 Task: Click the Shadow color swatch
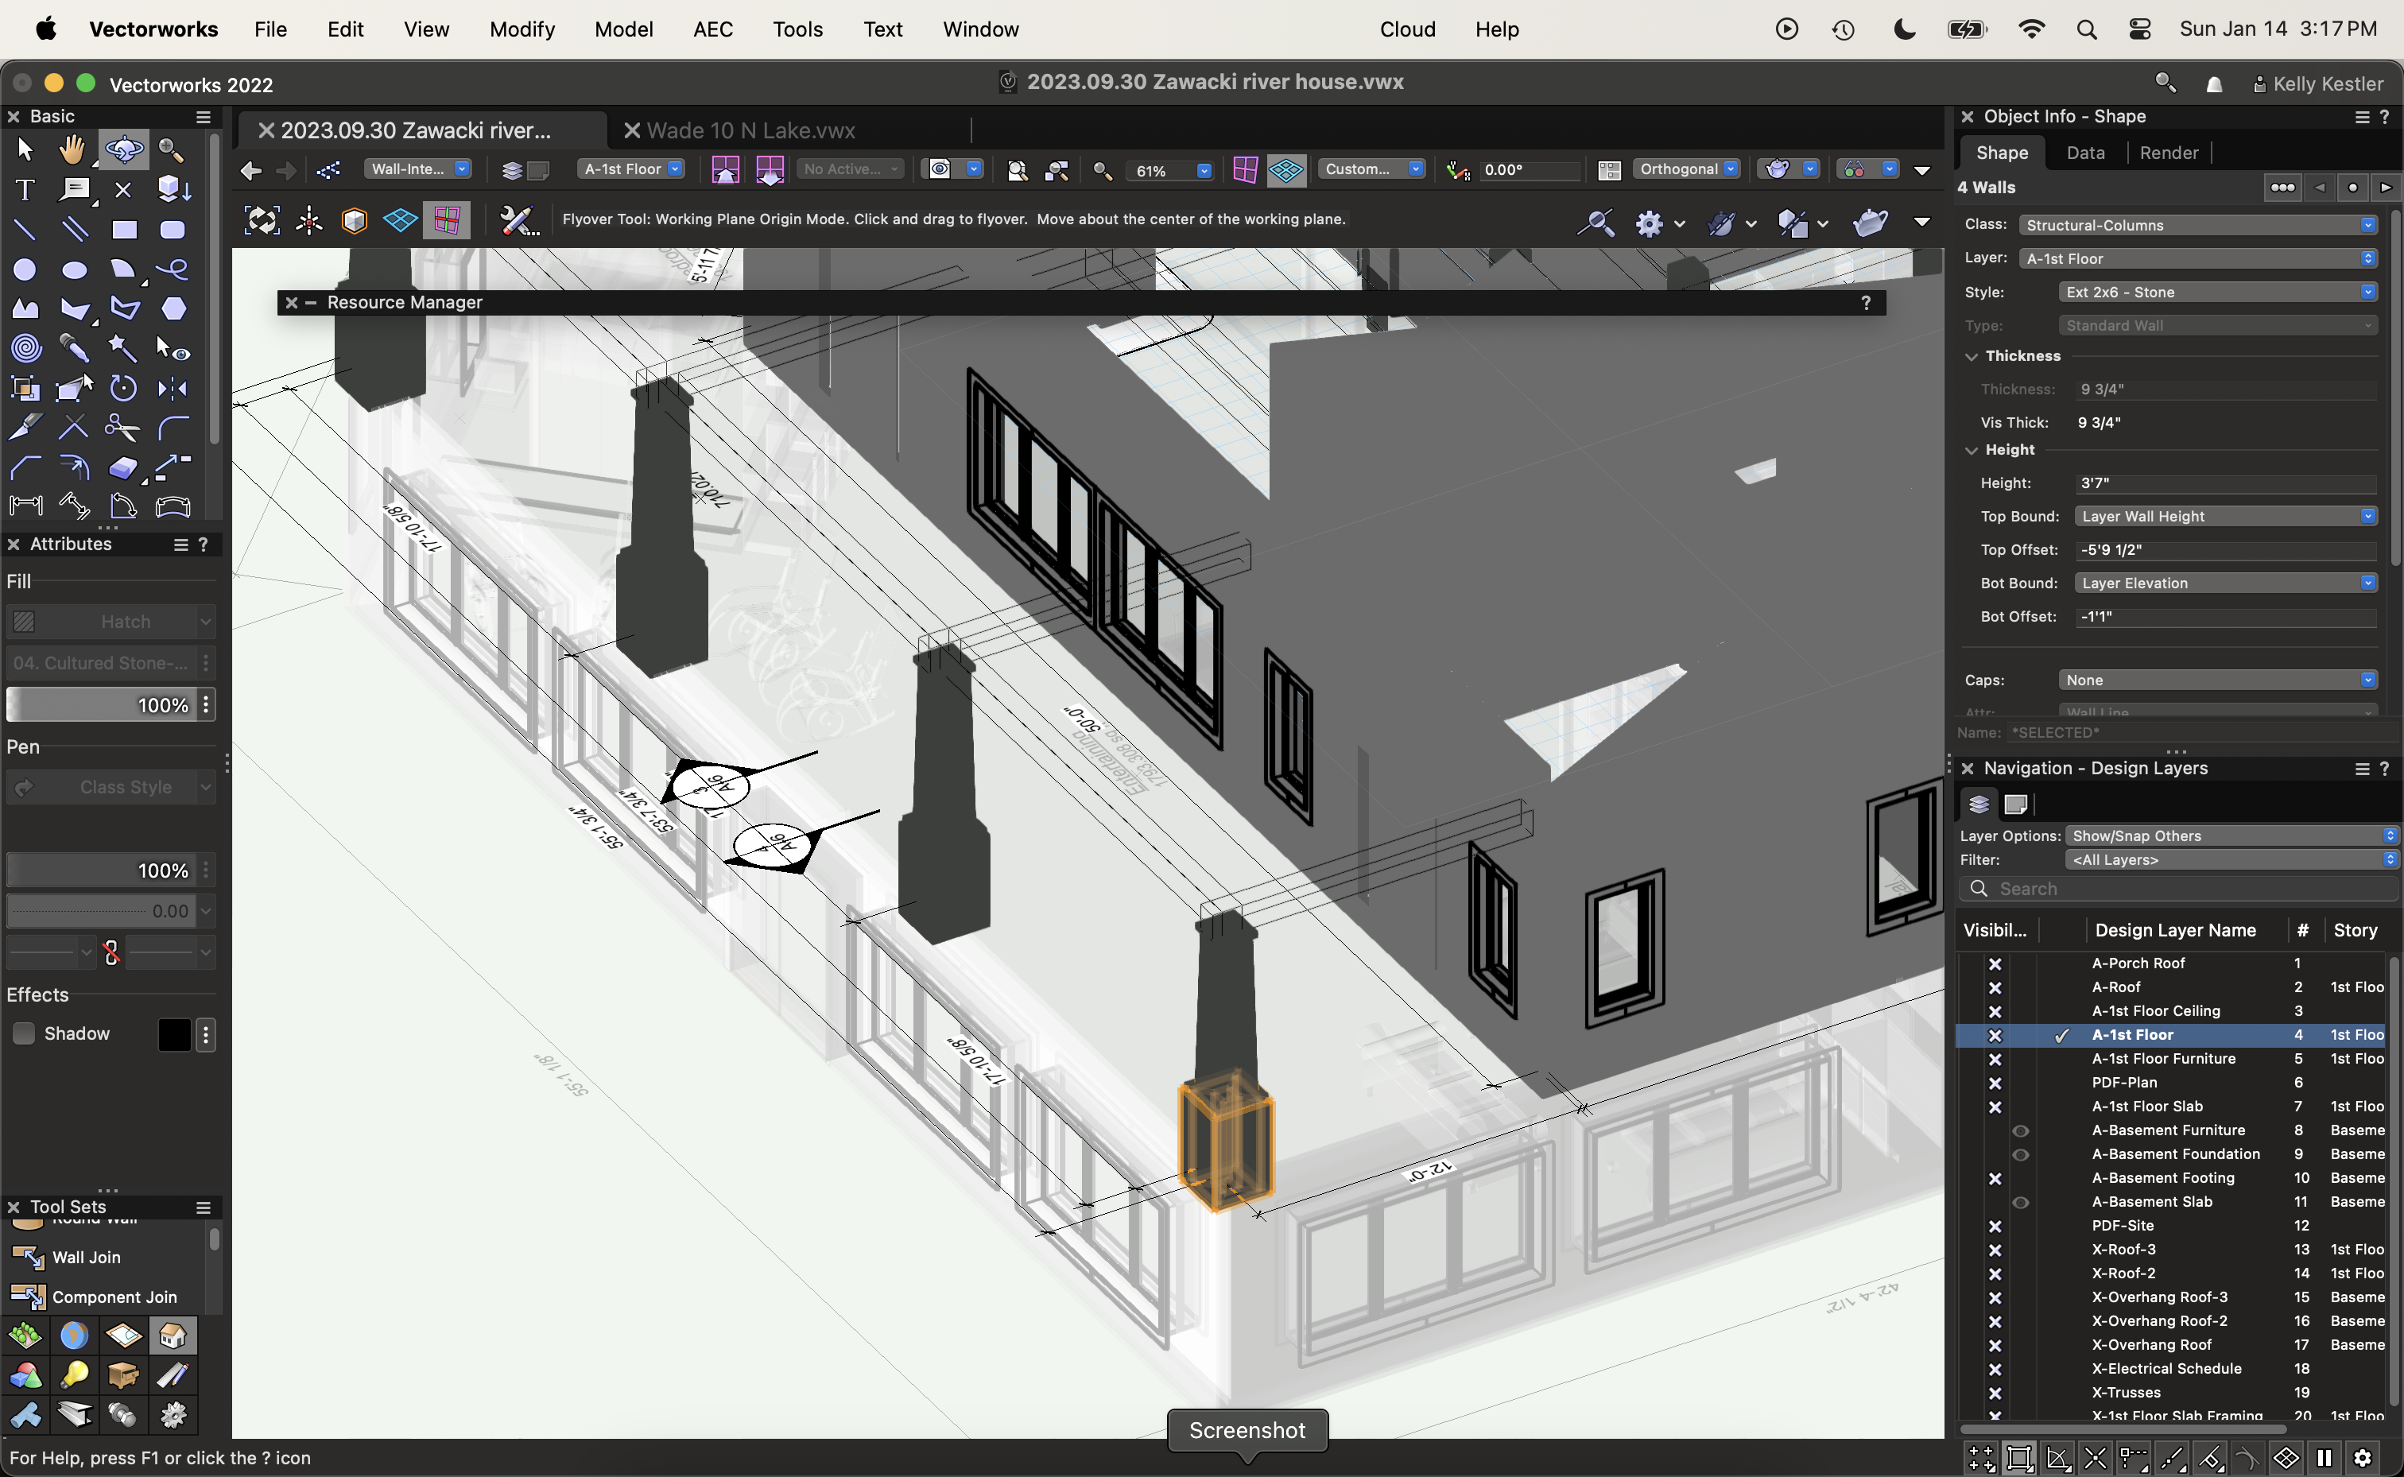pos(175,1033)
